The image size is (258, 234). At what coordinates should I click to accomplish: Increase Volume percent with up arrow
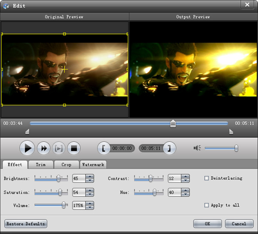tap(90, 203)
